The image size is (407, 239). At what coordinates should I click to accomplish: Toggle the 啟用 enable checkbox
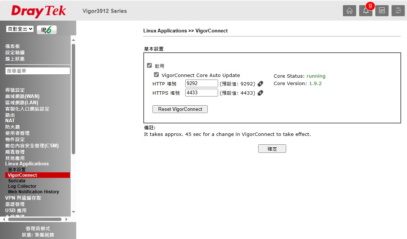click(x=149, y=66)
